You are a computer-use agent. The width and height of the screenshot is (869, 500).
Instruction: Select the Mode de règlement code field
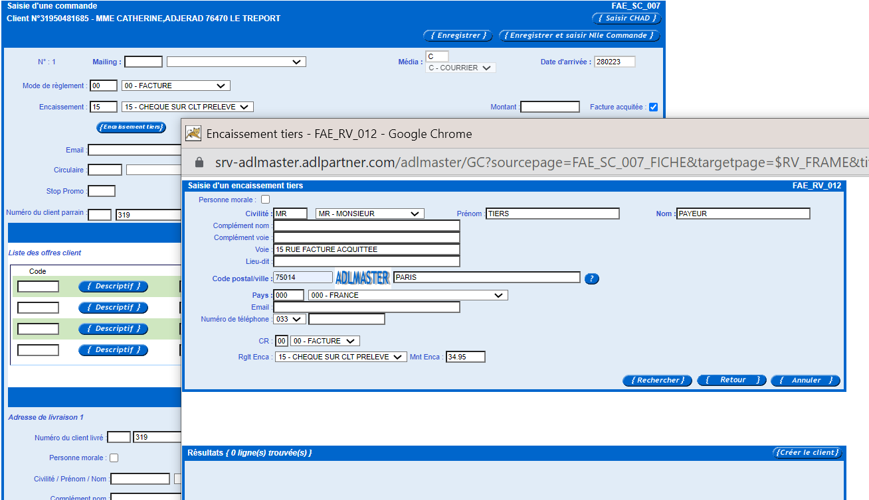[x=104, y=86]
